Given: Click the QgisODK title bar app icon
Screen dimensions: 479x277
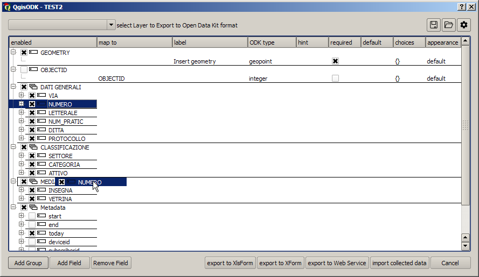Looking at the screenshot, I should tap(7, 6).
